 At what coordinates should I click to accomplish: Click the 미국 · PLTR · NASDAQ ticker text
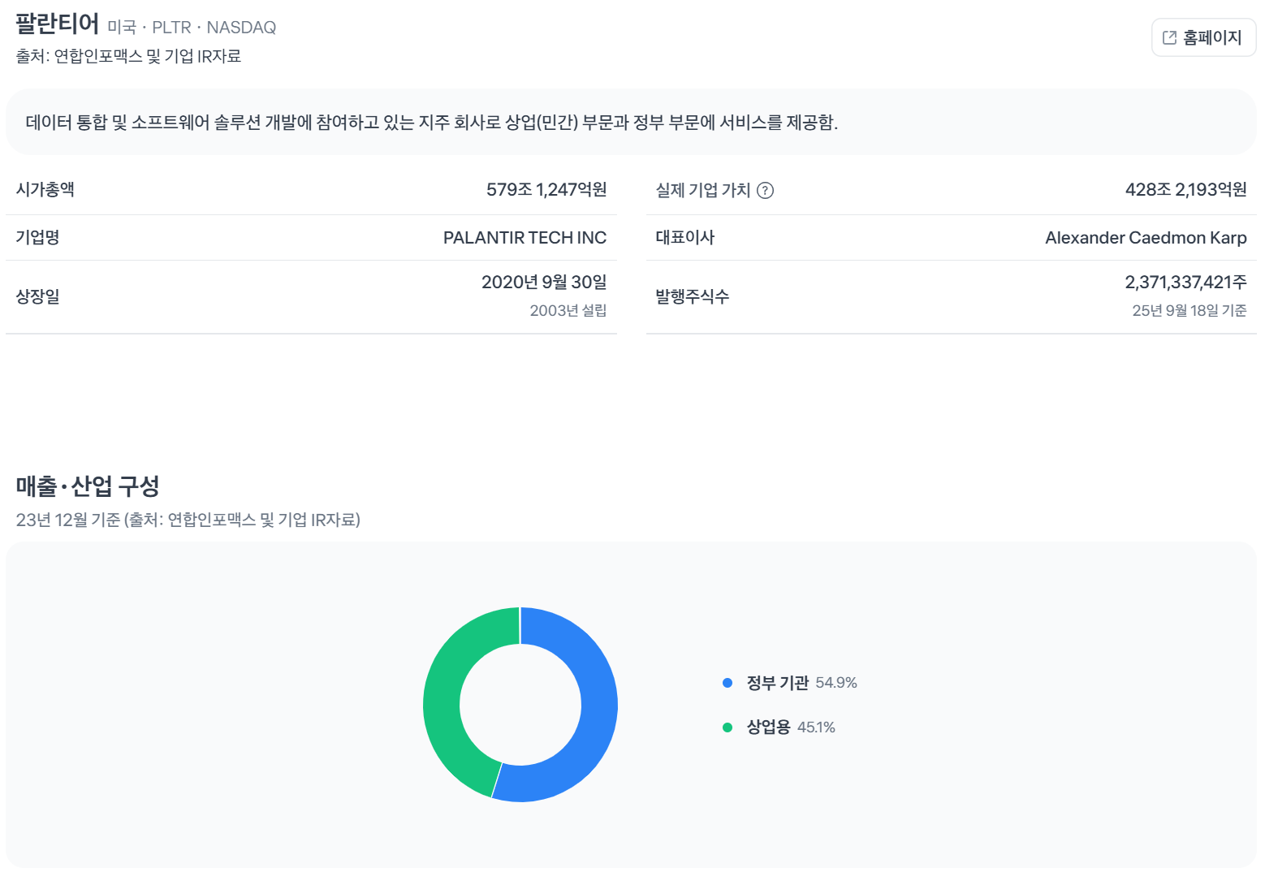coord(192,28)
